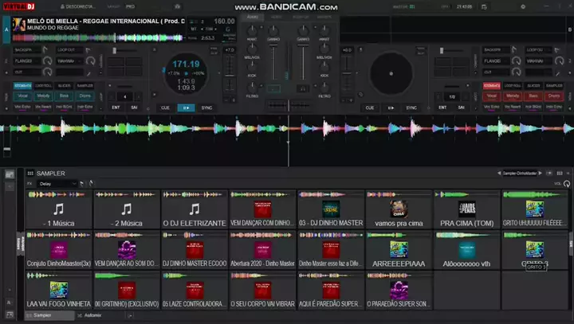Viewport: 574px width, 324px height.
Task: Select deck A SLICER pad page
Action: click(64, 85)
